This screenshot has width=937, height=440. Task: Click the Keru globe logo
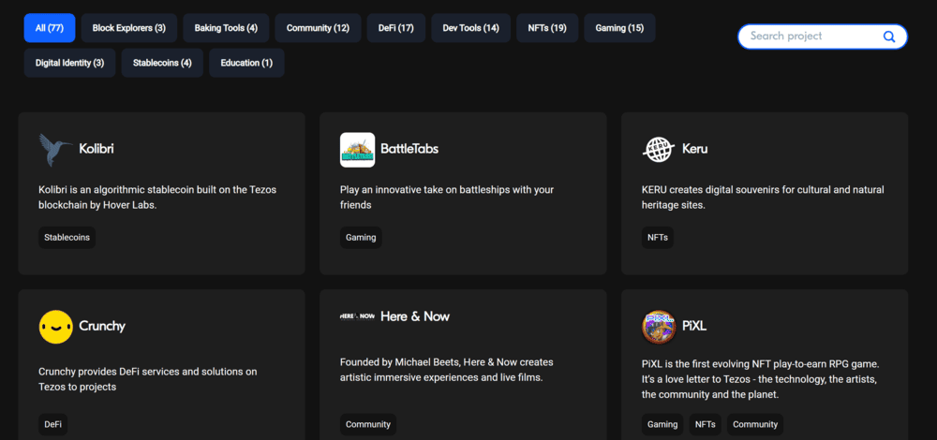[659, 149]
